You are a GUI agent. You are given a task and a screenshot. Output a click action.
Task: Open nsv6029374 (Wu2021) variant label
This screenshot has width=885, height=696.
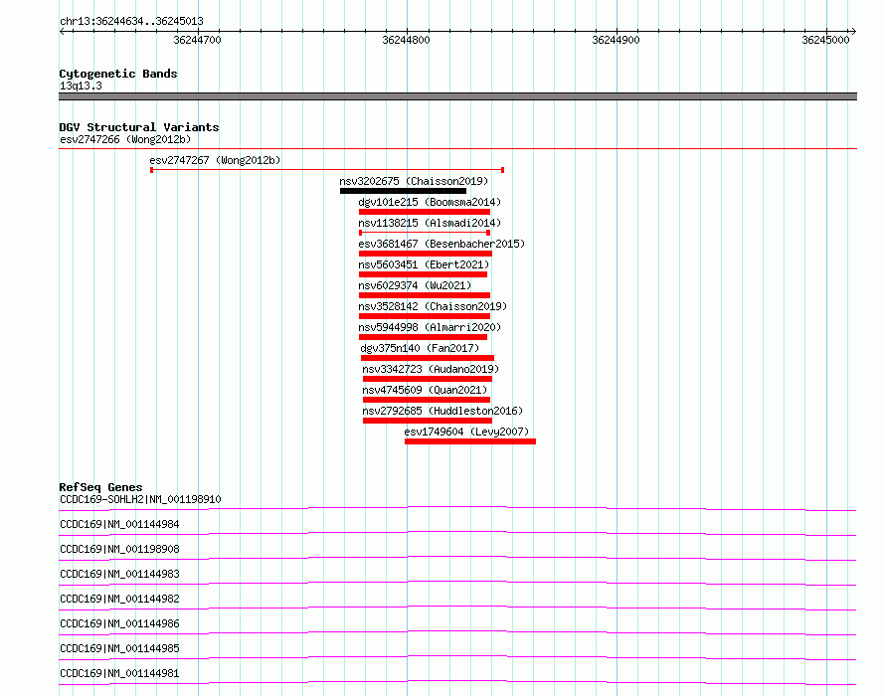tap(415, 285)
